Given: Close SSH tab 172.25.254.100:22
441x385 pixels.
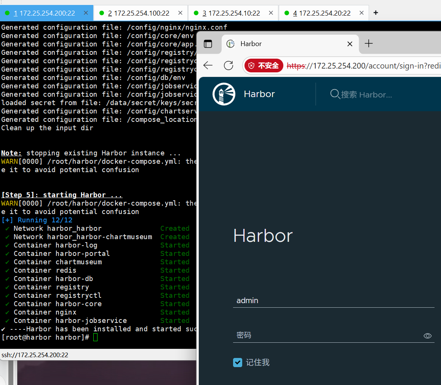Looking at the screenshot, I should tap(180, 13).
